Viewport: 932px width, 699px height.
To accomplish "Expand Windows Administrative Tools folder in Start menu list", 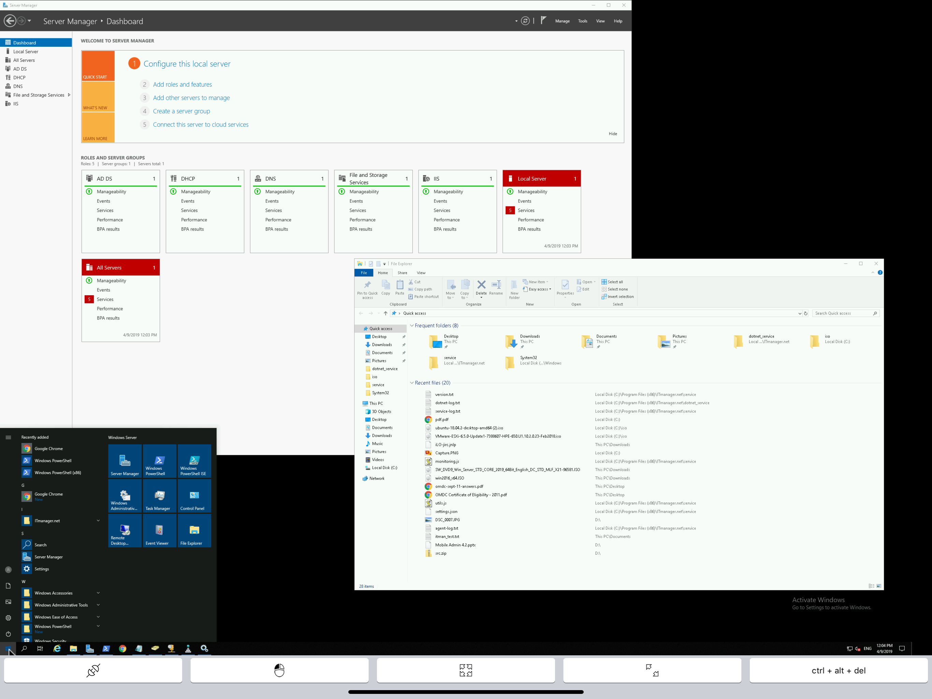I will [x=98, y=604].
